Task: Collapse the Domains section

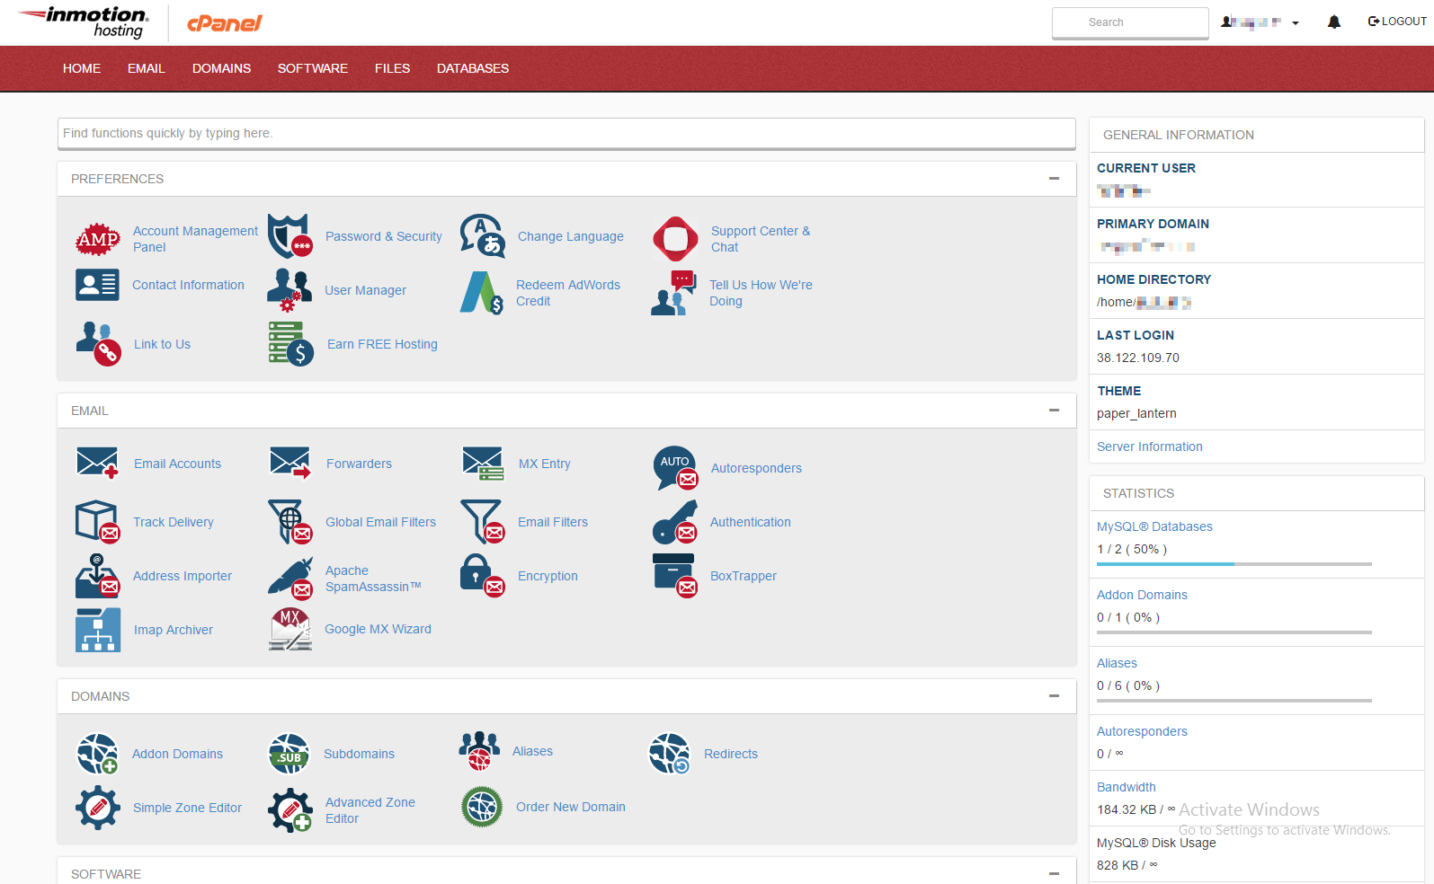Action: tap(1054, 696)
